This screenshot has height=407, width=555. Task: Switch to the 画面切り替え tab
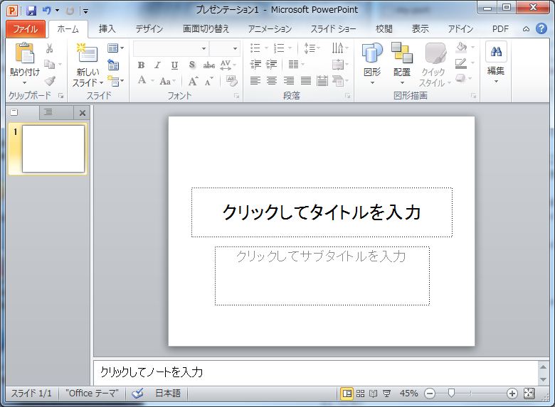coord(206,28)
